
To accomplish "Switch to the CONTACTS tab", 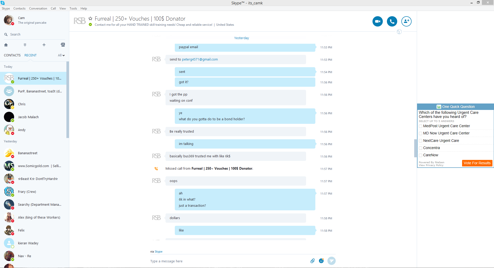I will 12,55.
